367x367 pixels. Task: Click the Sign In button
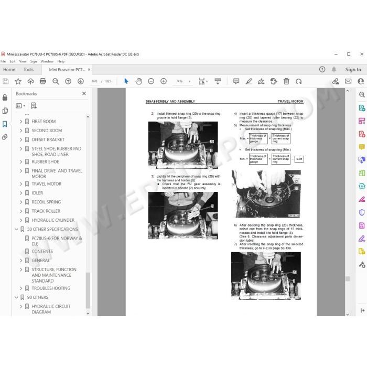click(x=353, y=70)
